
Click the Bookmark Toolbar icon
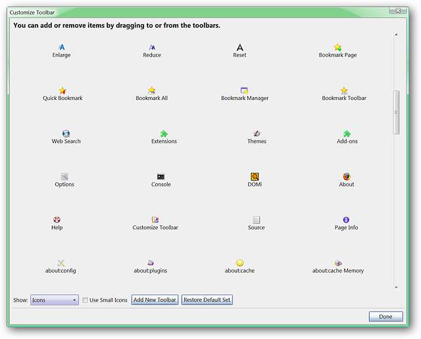click(344, 91)
